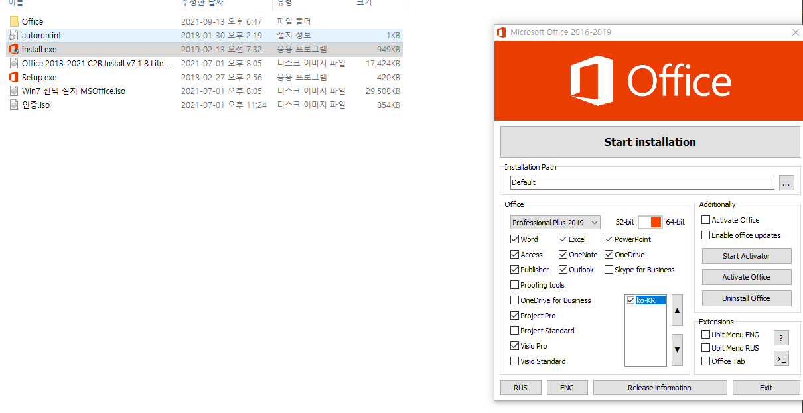803x413 pixels.
Task: Sort files by the 이름 column header
Action: (16, 3)
